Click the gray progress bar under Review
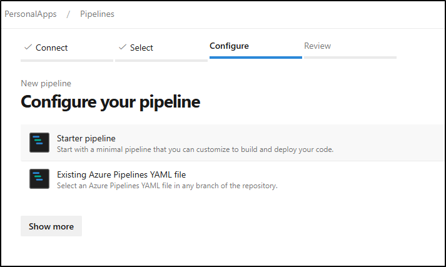This screenshot has height=267, width=446. 350,58
